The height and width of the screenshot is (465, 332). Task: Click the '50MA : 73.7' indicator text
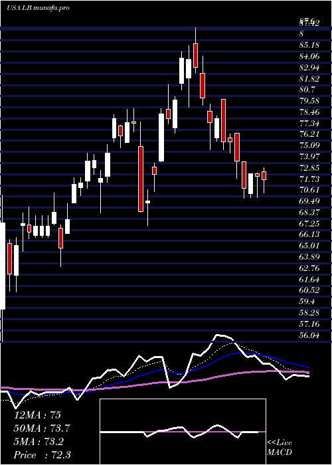point(42,428)
